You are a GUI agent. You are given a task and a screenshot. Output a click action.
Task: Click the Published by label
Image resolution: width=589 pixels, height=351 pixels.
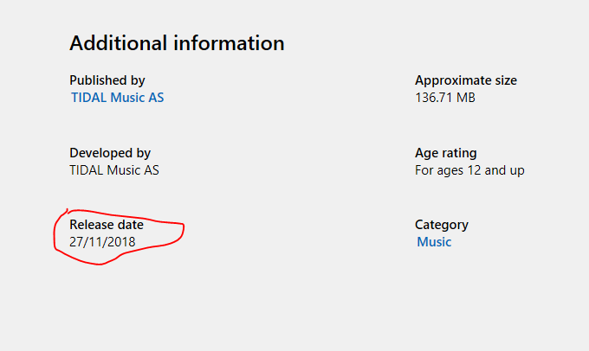pos(107,80)
